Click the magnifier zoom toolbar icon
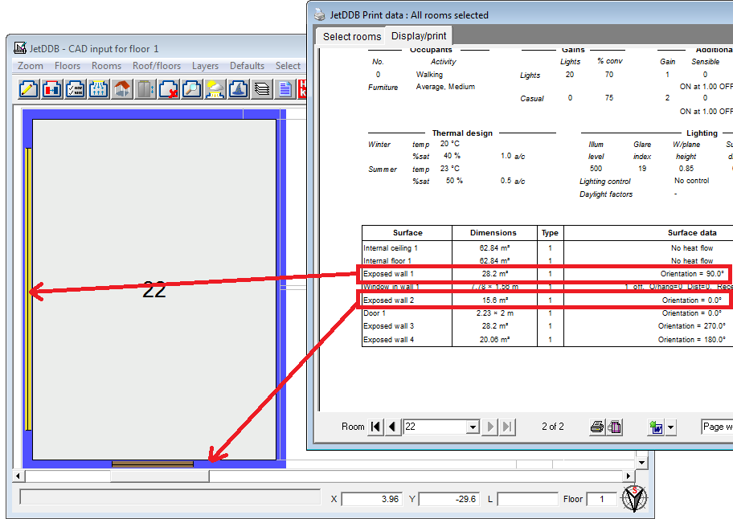Screen dimensions: 733x519 [192, 89]
